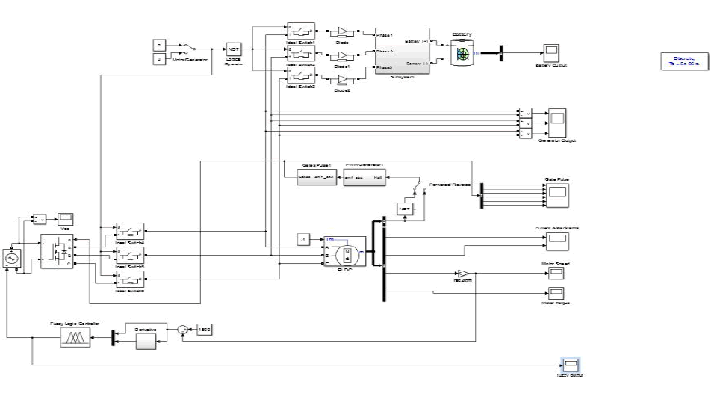Select the rad2rpm gain block
This screenshot has height=417, width=717.
(x=461, y=273)
